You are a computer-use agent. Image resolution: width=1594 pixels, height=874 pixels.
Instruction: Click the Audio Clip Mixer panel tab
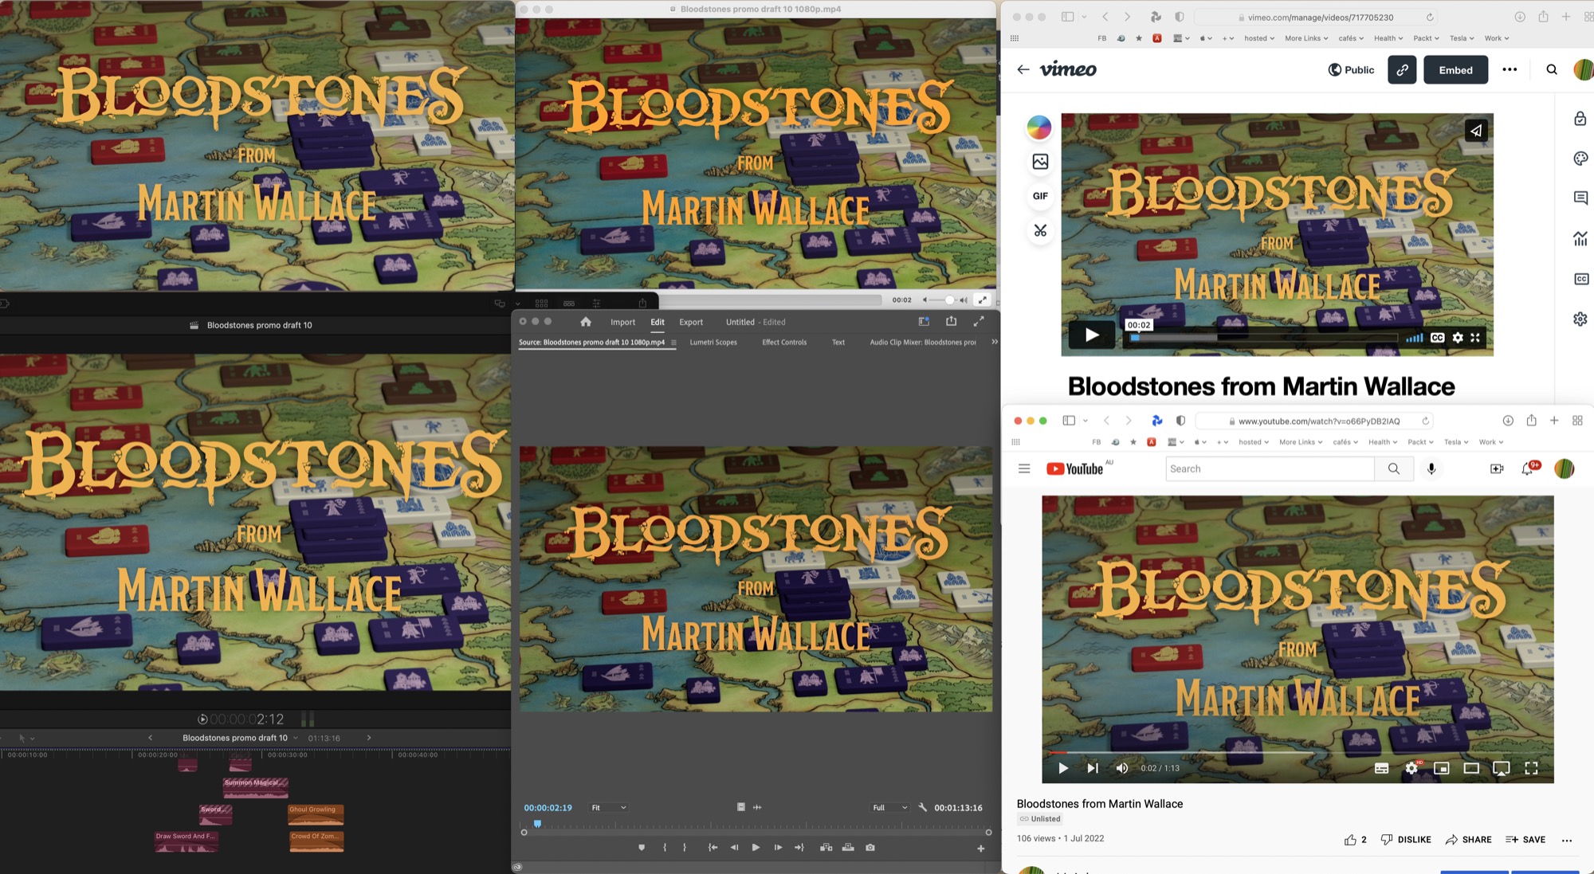[x=922, y=341]
